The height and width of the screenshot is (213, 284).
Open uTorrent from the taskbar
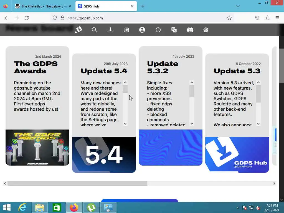pyautogui.click(x=91, y=207)
